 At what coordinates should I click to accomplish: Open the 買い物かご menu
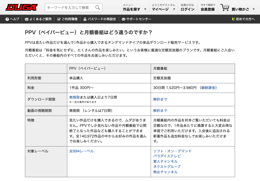[240, 9]
